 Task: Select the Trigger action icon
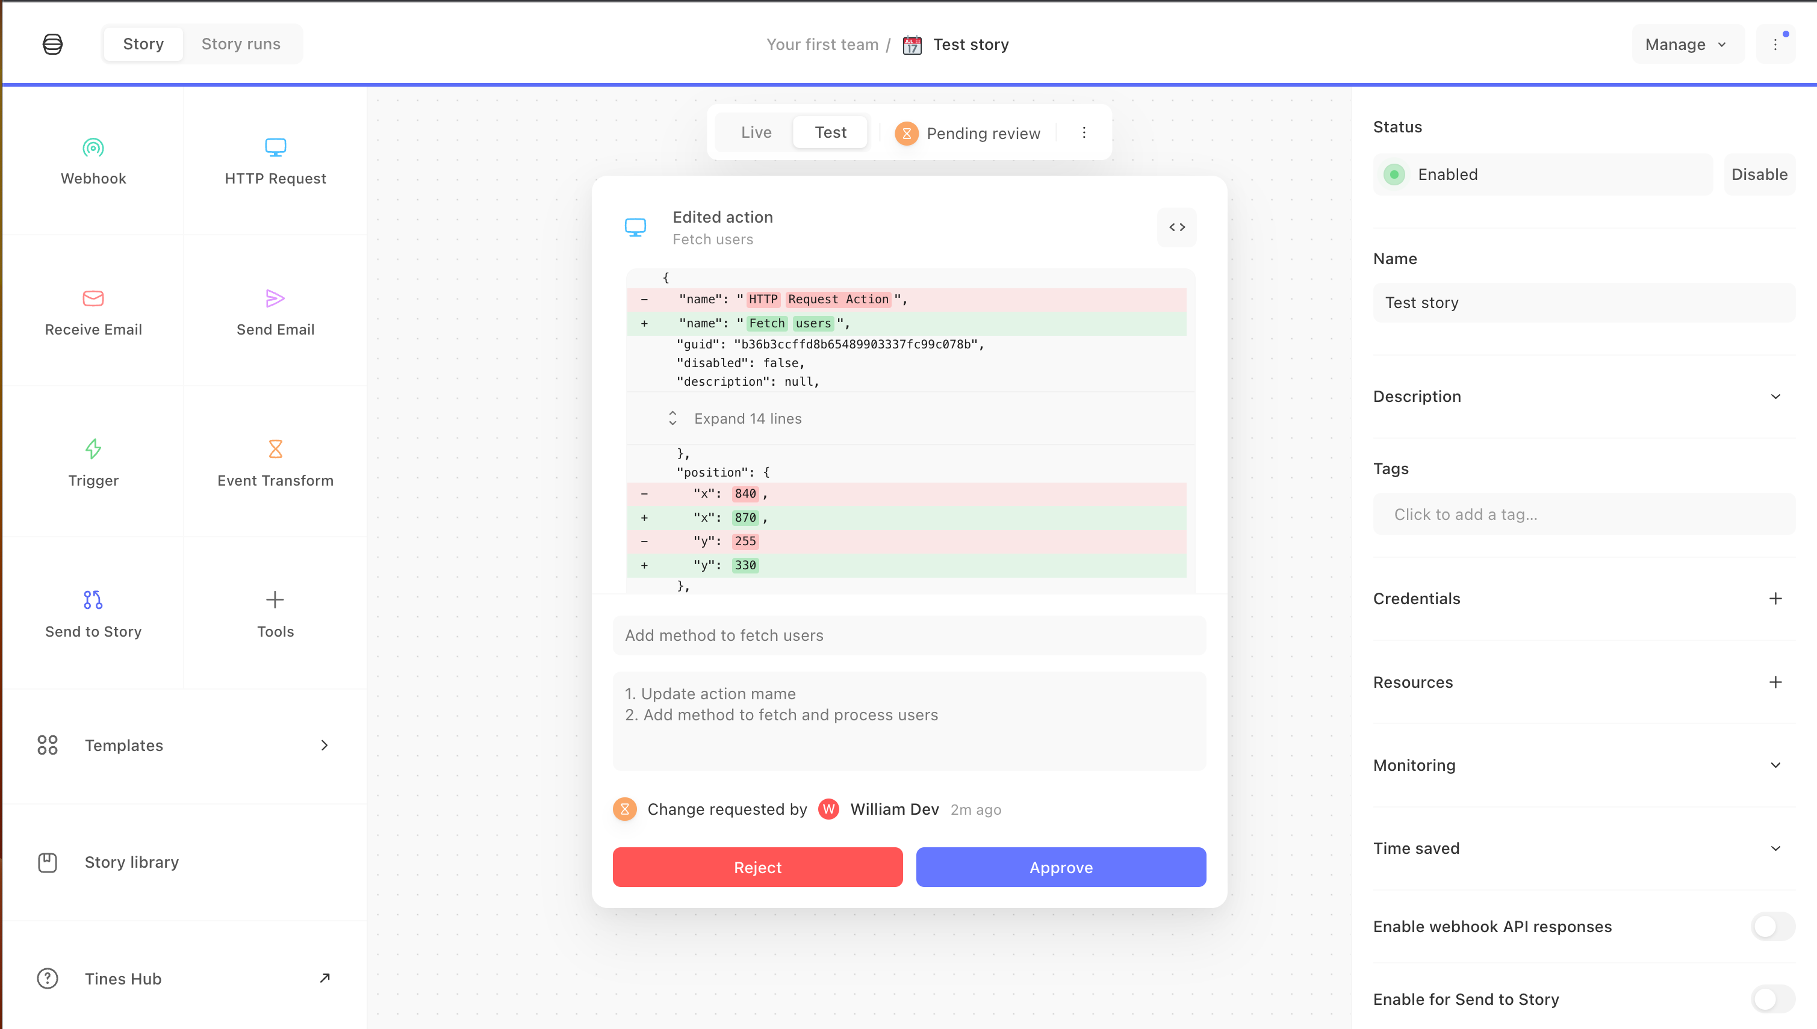[93, 450]
